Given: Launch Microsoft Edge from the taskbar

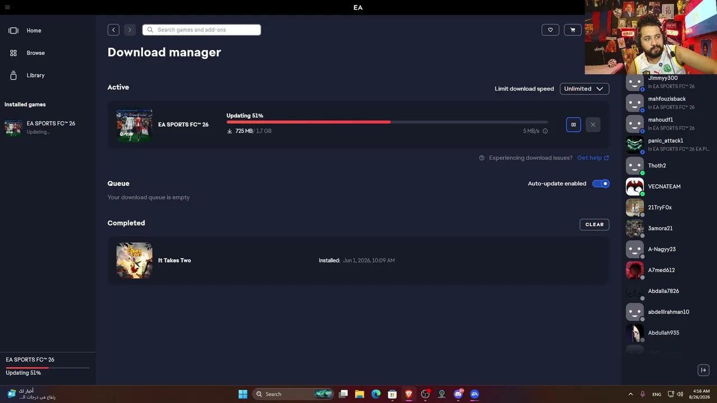Looking at the screenshot, I should tap(376, 394).
